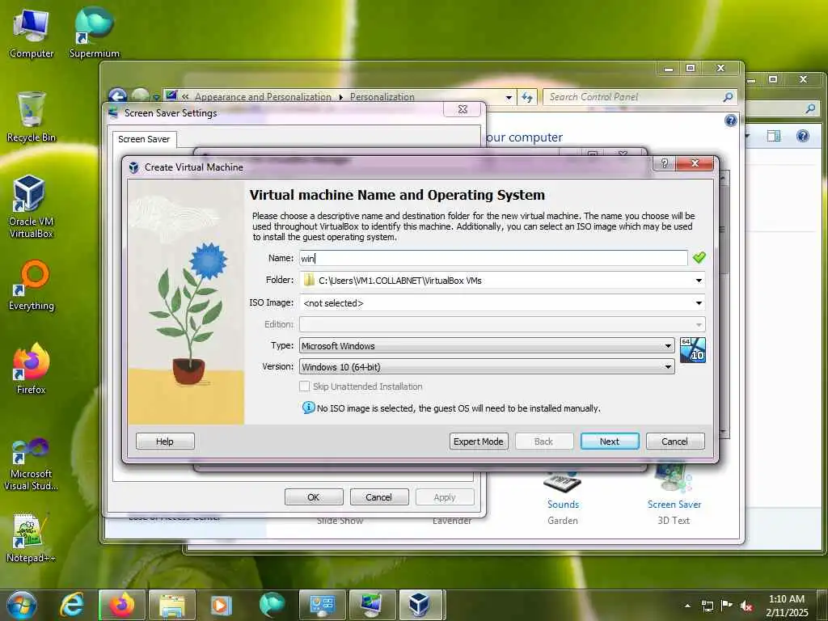Select the Recycle Bin desktop icon
The height and width of the screenshot is (621, 828).
[x=32, y=117]
